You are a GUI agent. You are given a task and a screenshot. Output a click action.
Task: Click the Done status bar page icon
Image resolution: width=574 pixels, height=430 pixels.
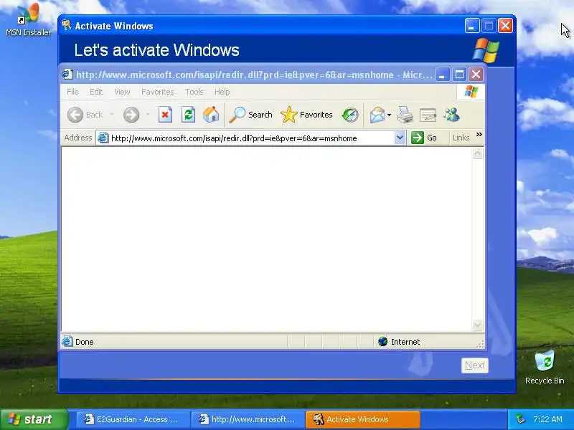(67, 342)
